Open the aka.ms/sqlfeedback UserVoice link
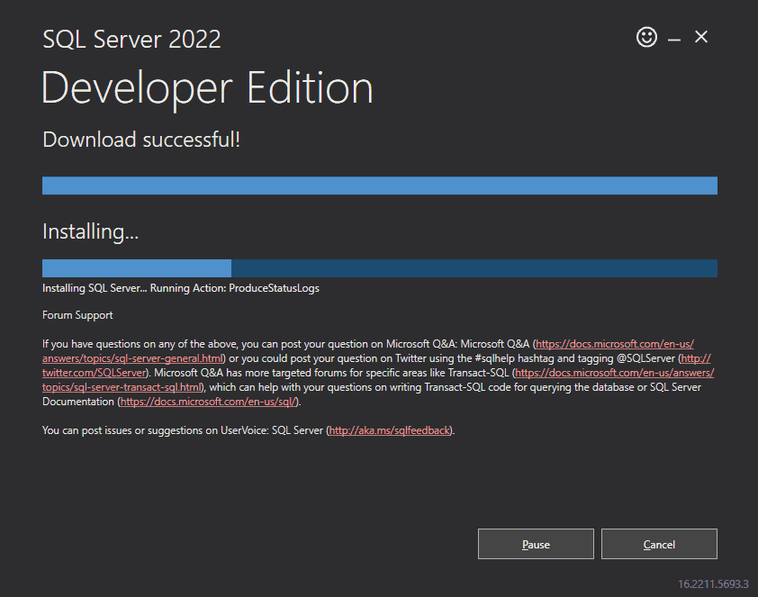758x597 pixels. pos(389,430)
